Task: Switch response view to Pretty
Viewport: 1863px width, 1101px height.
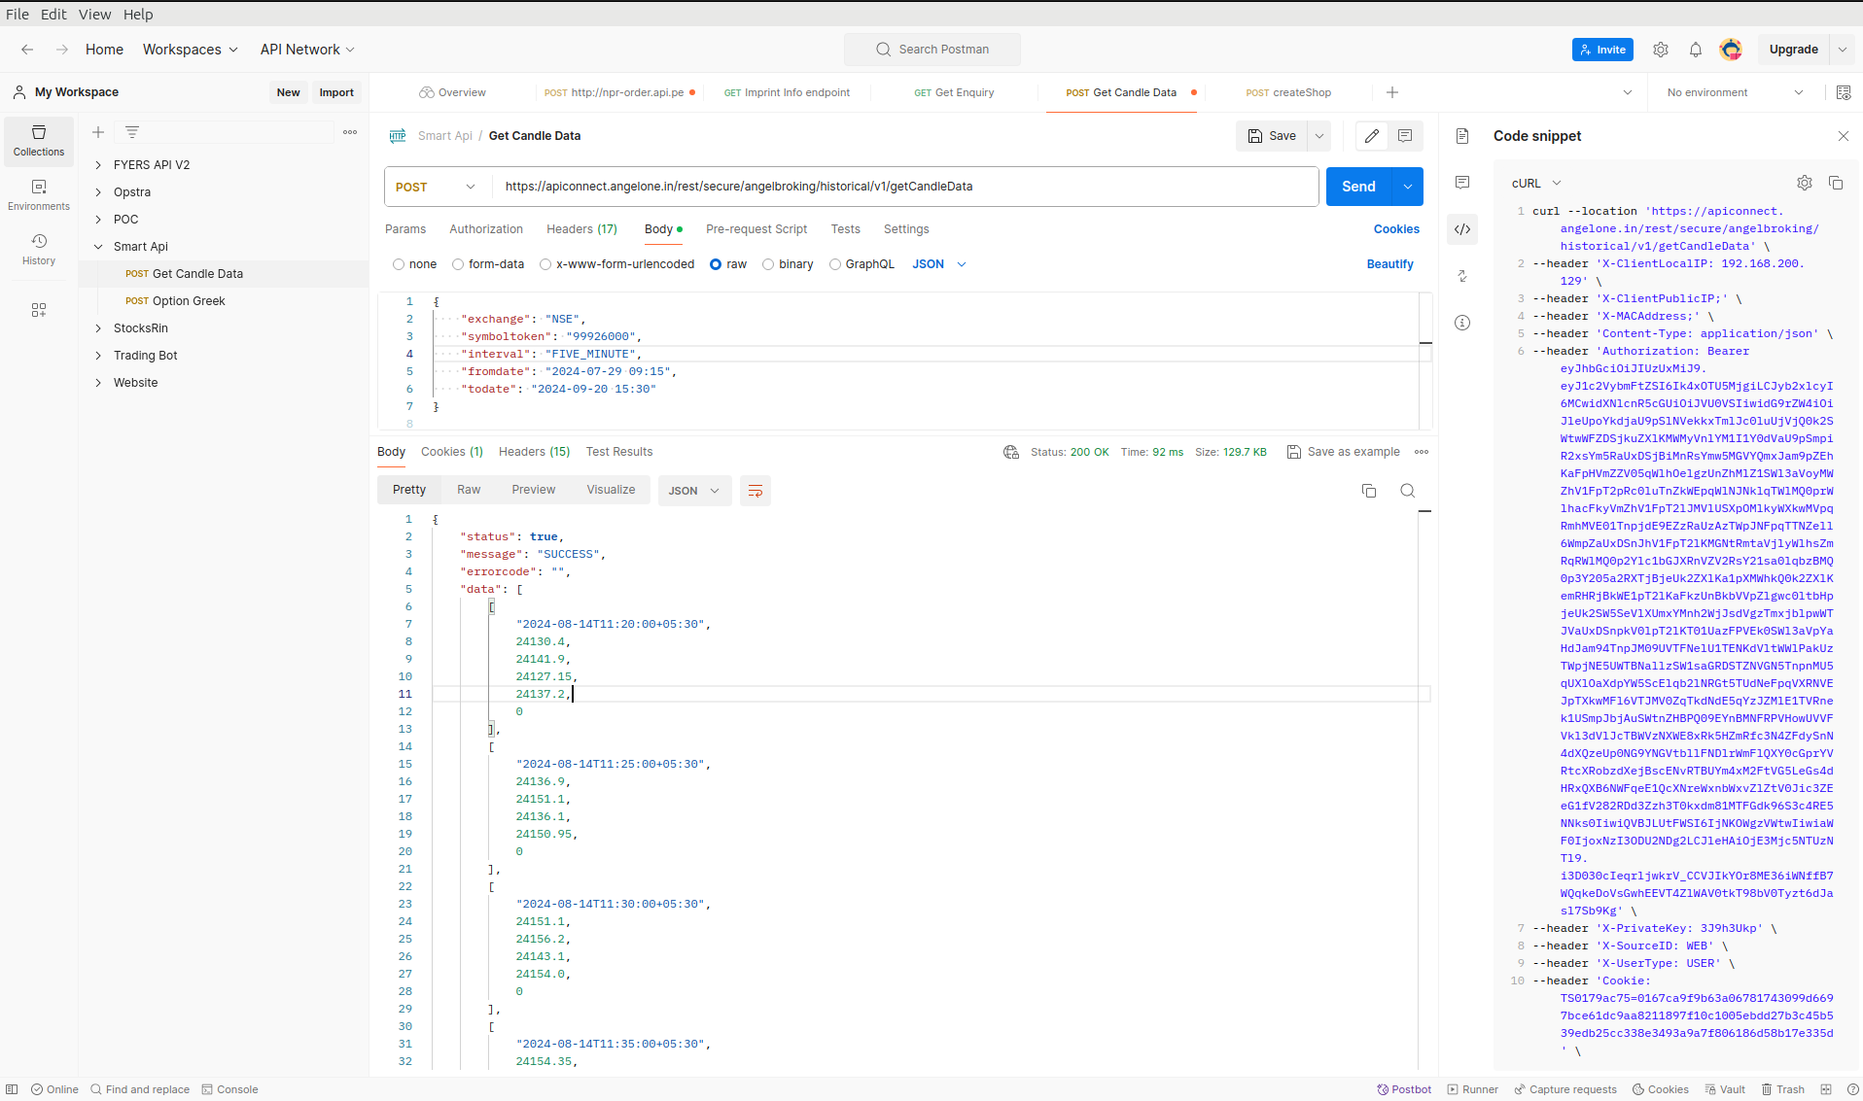Action: click(409, 490)
